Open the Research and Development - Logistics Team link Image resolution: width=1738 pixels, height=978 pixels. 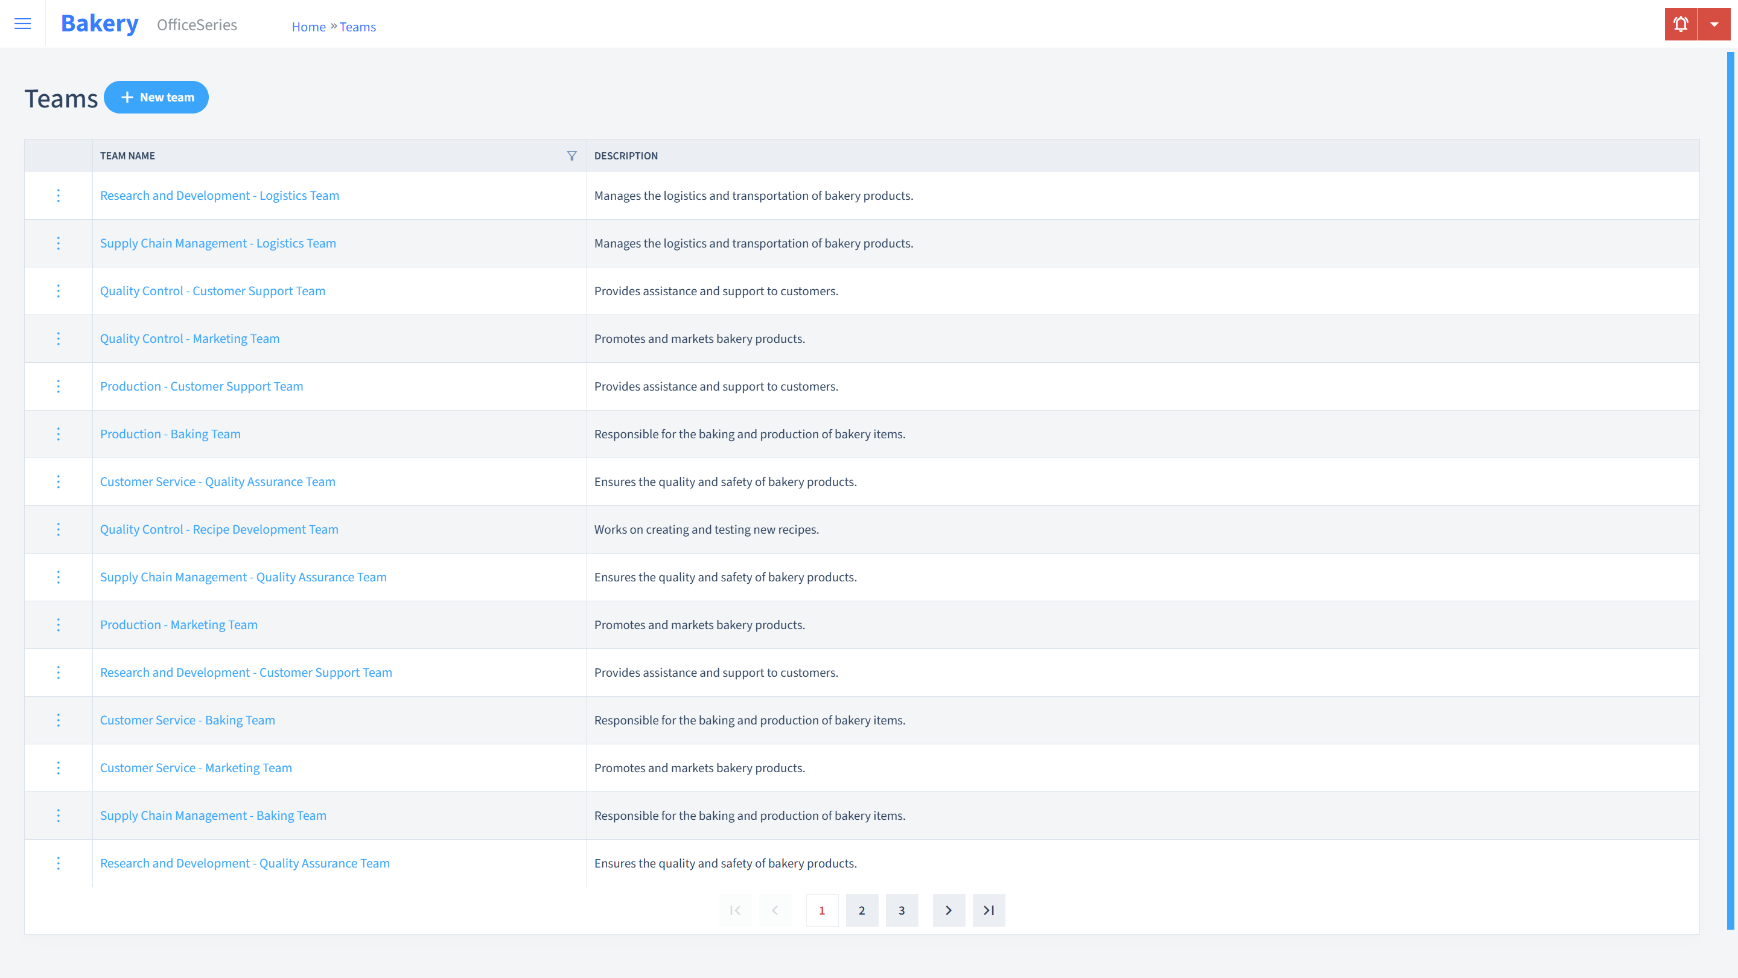[x=220, y=194]
